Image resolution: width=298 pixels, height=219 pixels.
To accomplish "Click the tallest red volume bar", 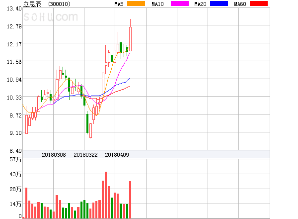I will (x=106, y=195).
